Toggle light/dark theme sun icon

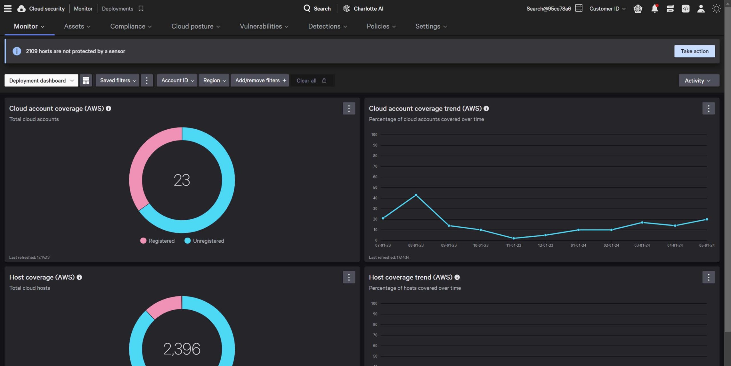click(716, 9)
